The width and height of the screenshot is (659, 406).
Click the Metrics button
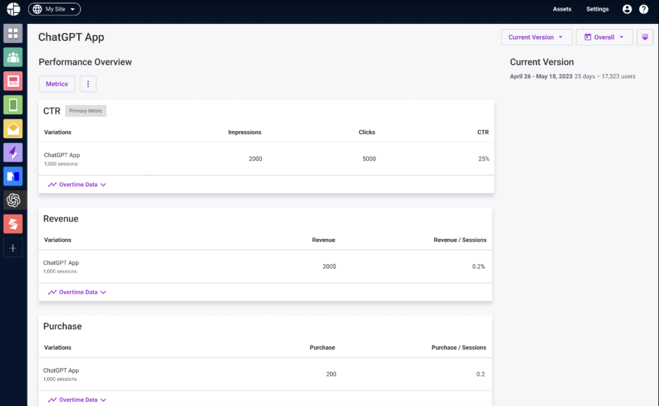point(57,84)
